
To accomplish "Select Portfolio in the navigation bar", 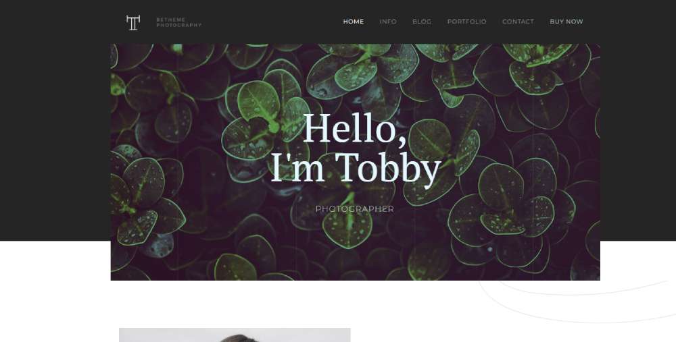I will pyautogui.click(x=466, y=22).
